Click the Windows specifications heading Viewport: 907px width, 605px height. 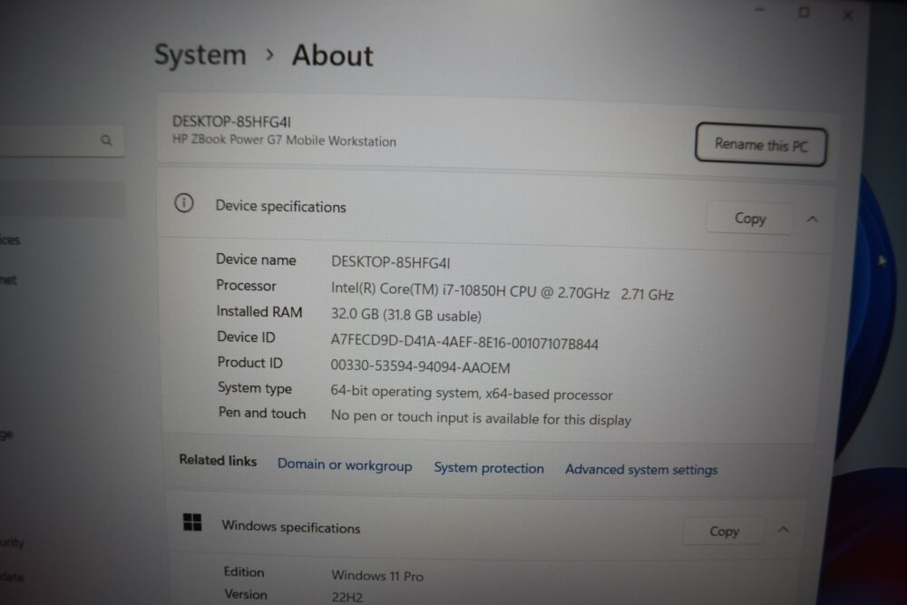pyautogui.click(x=291, y=527)
